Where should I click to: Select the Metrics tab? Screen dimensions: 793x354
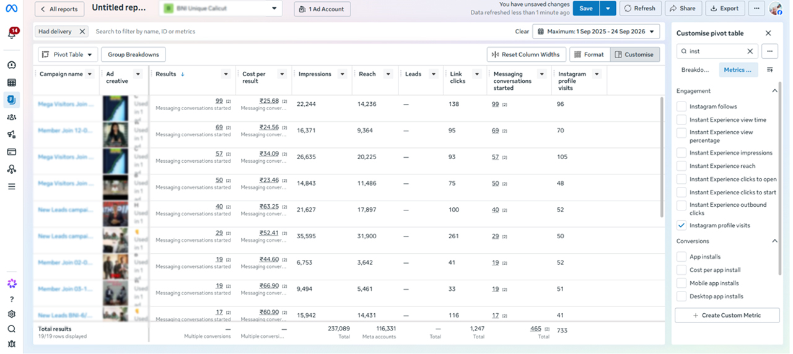(x=738, y=70)
